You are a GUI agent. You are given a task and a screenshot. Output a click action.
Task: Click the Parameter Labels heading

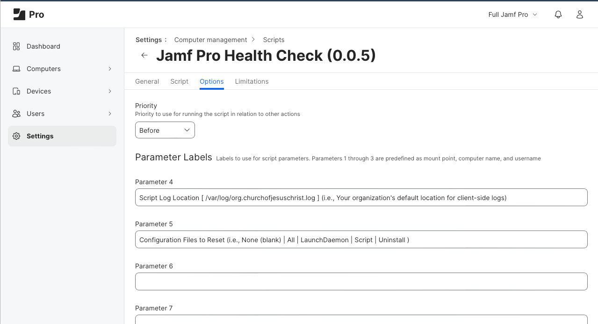(x=173, y=157)
